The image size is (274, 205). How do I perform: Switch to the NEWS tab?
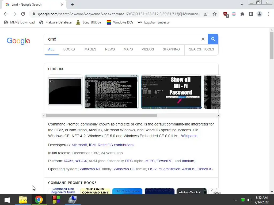[110, 49]
